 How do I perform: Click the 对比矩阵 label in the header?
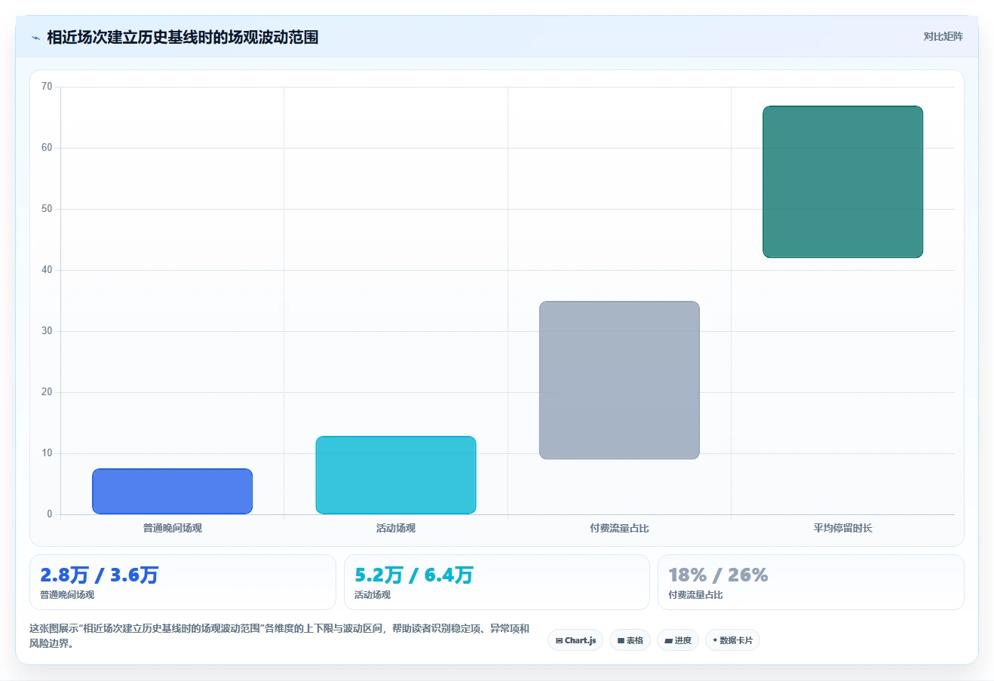tap(943, 36)
